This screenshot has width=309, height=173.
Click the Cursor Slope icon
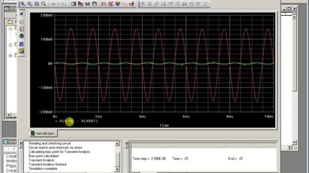pyautogui.click(x=157, y=4)
